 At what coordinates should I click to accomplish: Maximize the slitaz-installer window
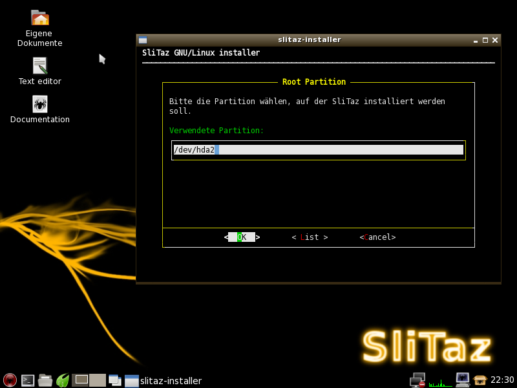point(485,40)
